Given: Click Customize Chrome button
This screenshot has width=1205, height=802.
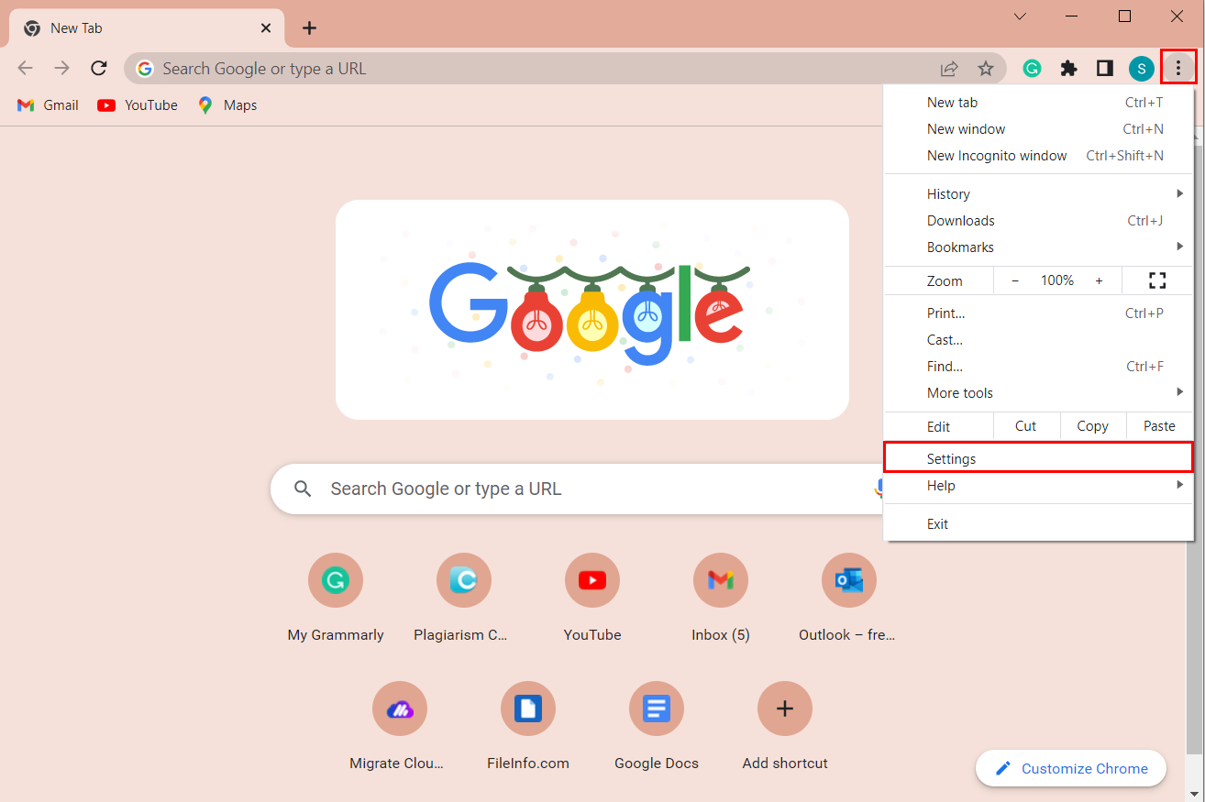Looking at the screenshot, I should point(1071,768).
